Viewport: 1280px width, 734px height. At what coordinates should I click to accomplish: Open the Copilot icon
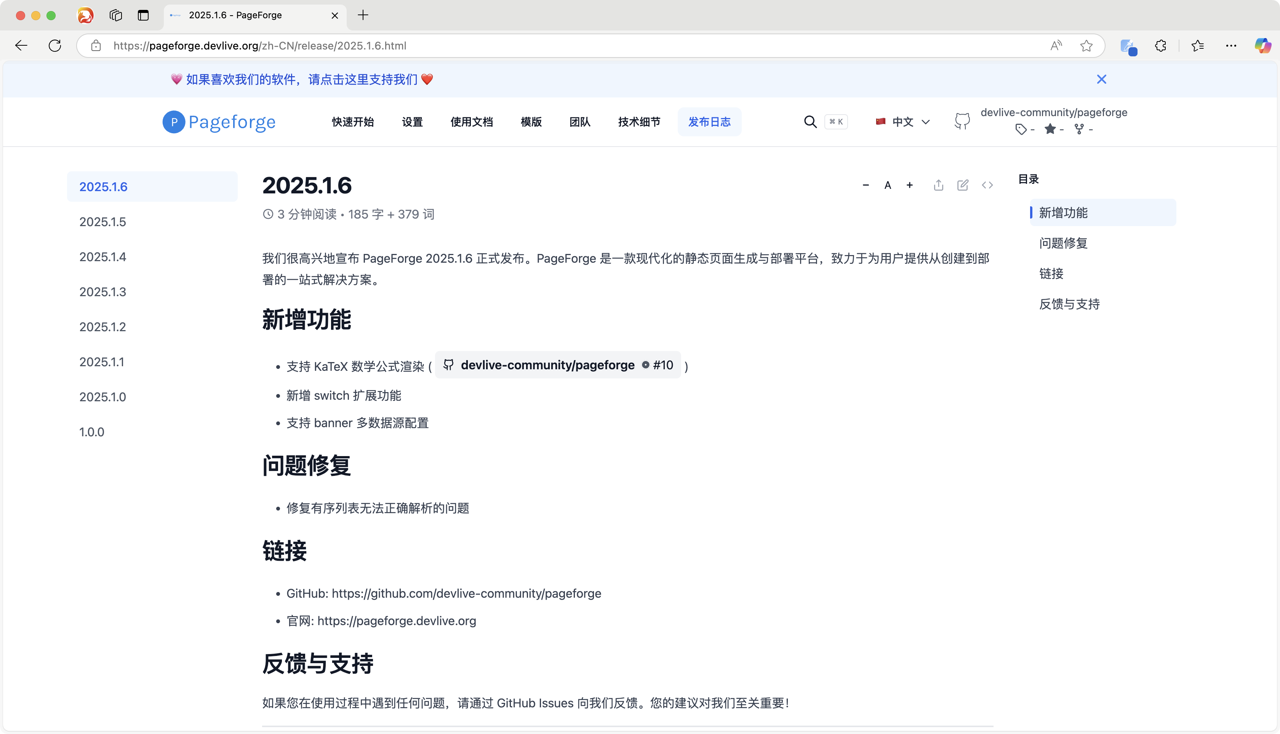pyautogui.click(x=1263, y=46)
